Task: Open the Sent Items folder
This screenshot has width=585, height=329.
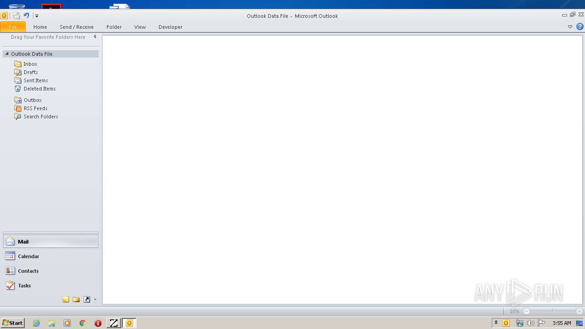Action: point(36,80)
